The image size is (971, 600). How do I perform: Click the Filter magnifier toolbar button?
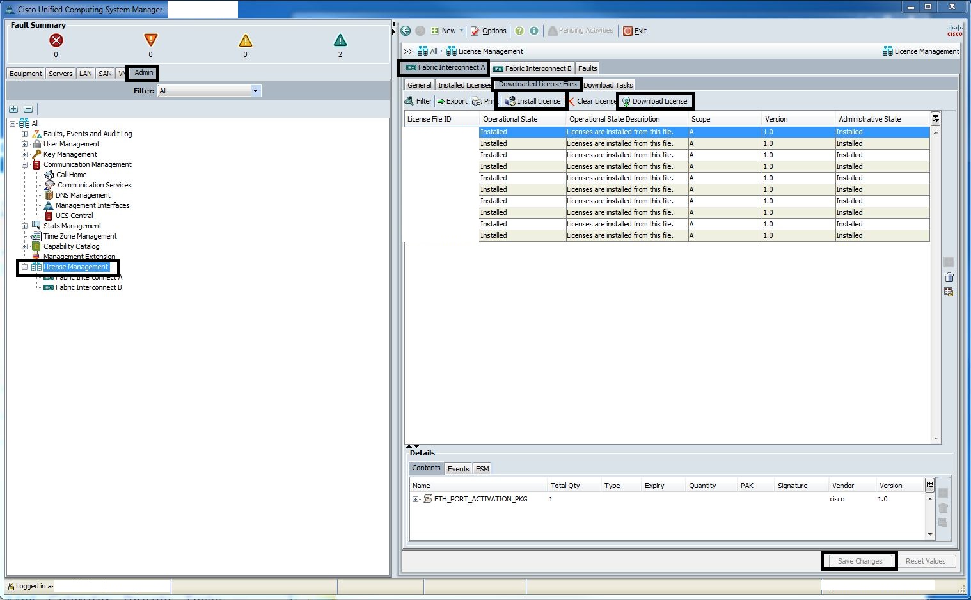click(x=418, y=101)
